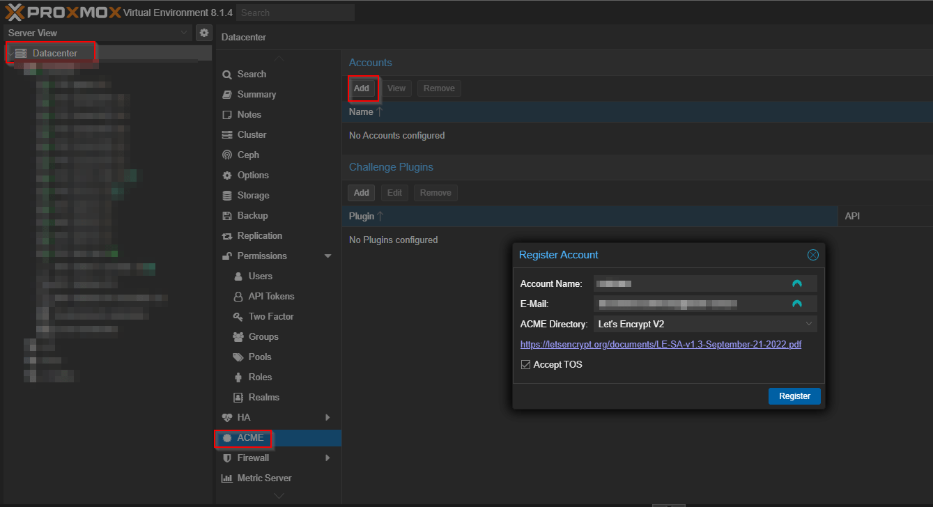Click the Ceph logo icon
The height and width of the screenshot is (507, 933).
[227, 155]
